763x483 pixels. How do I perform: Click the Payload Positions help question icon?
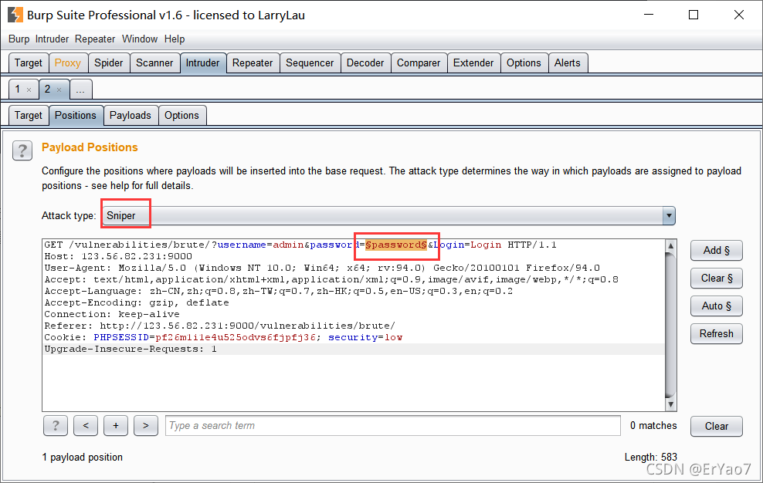click(22, 150)
